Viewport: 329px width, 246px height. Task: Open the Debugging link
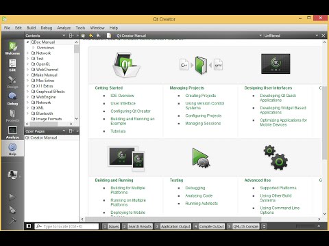pos(195,188)
